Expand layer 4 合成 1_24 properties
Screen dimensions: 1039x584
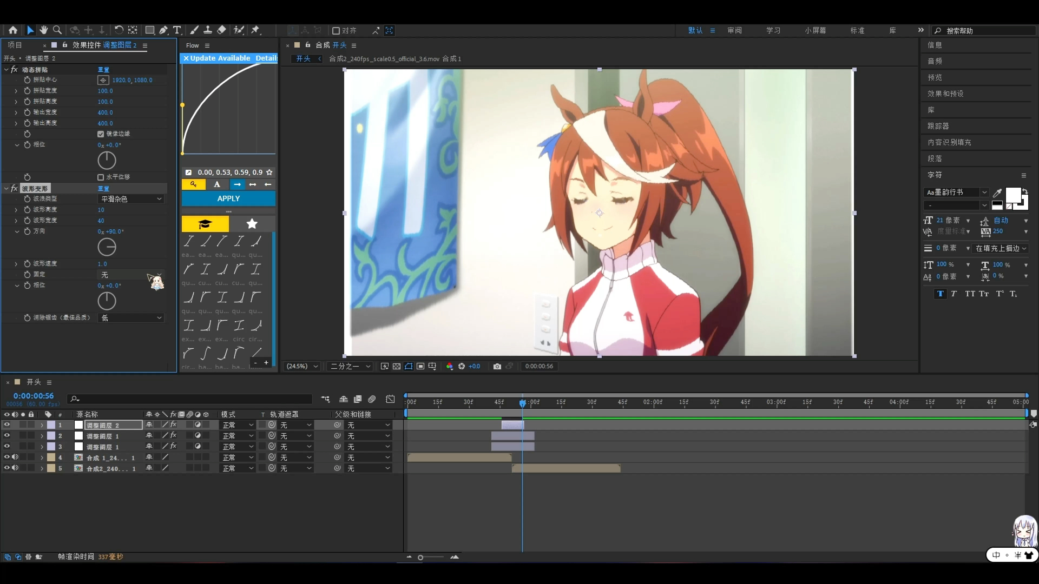pos(42,457)
